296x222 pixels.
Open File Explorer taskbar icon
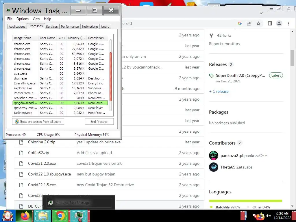[x=42, y=216]
